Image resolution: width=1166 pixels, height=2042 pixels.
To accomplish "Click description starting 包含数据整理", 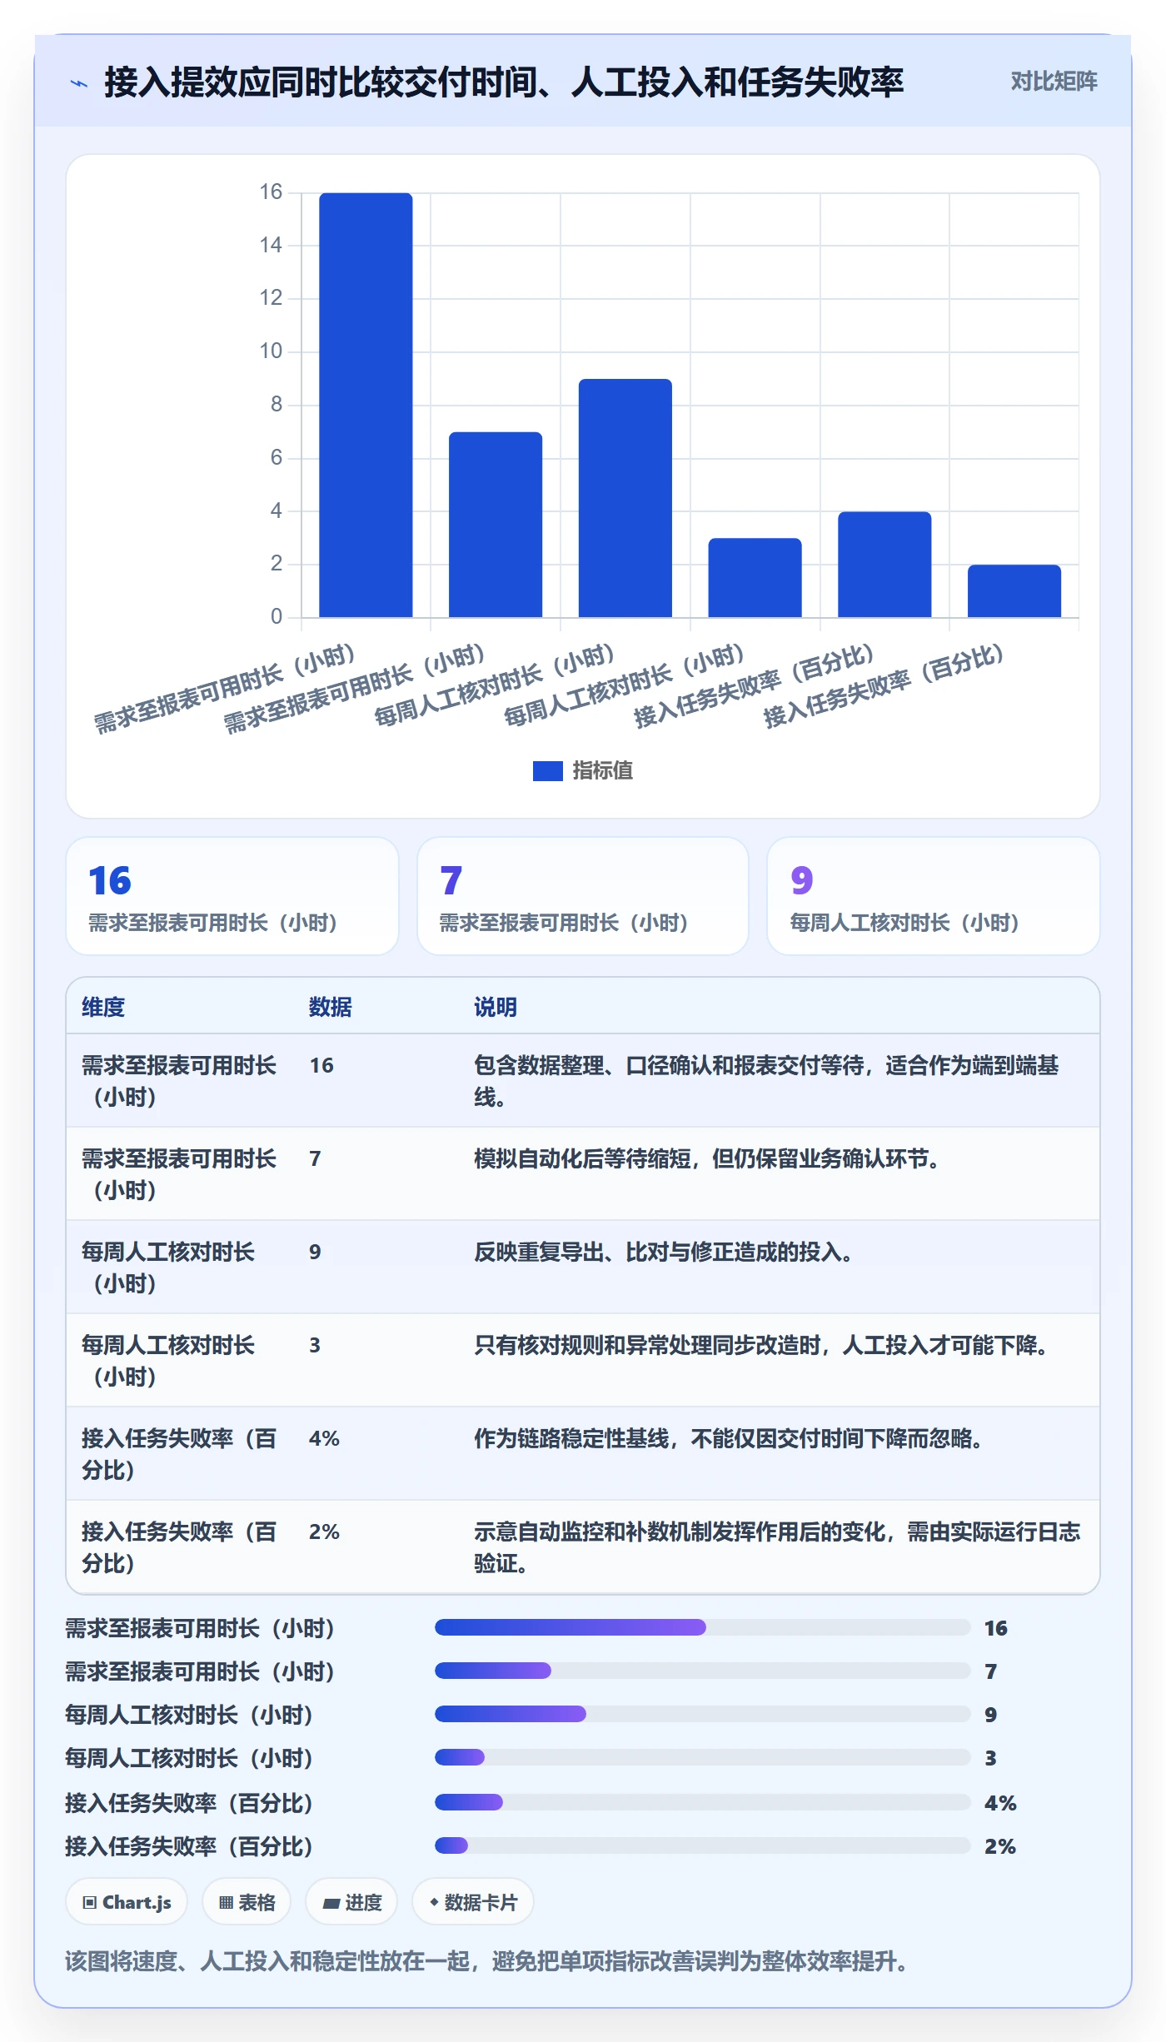I will [x=766, y=1081].
